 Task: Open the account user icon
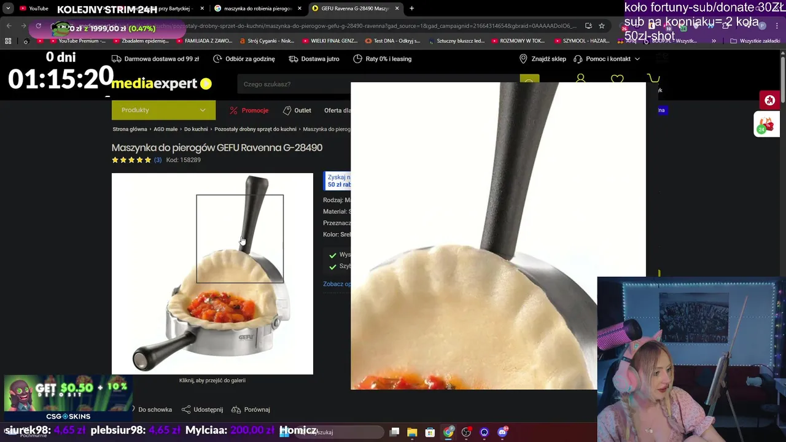click(580, 79)
